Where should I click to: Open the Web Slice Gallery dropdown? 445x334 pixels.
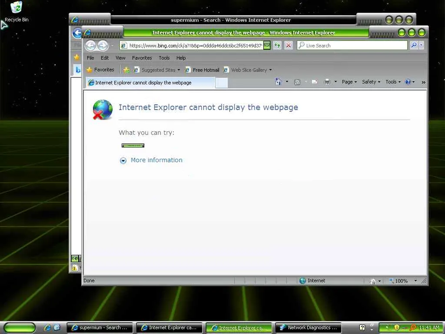click(247, 70)
